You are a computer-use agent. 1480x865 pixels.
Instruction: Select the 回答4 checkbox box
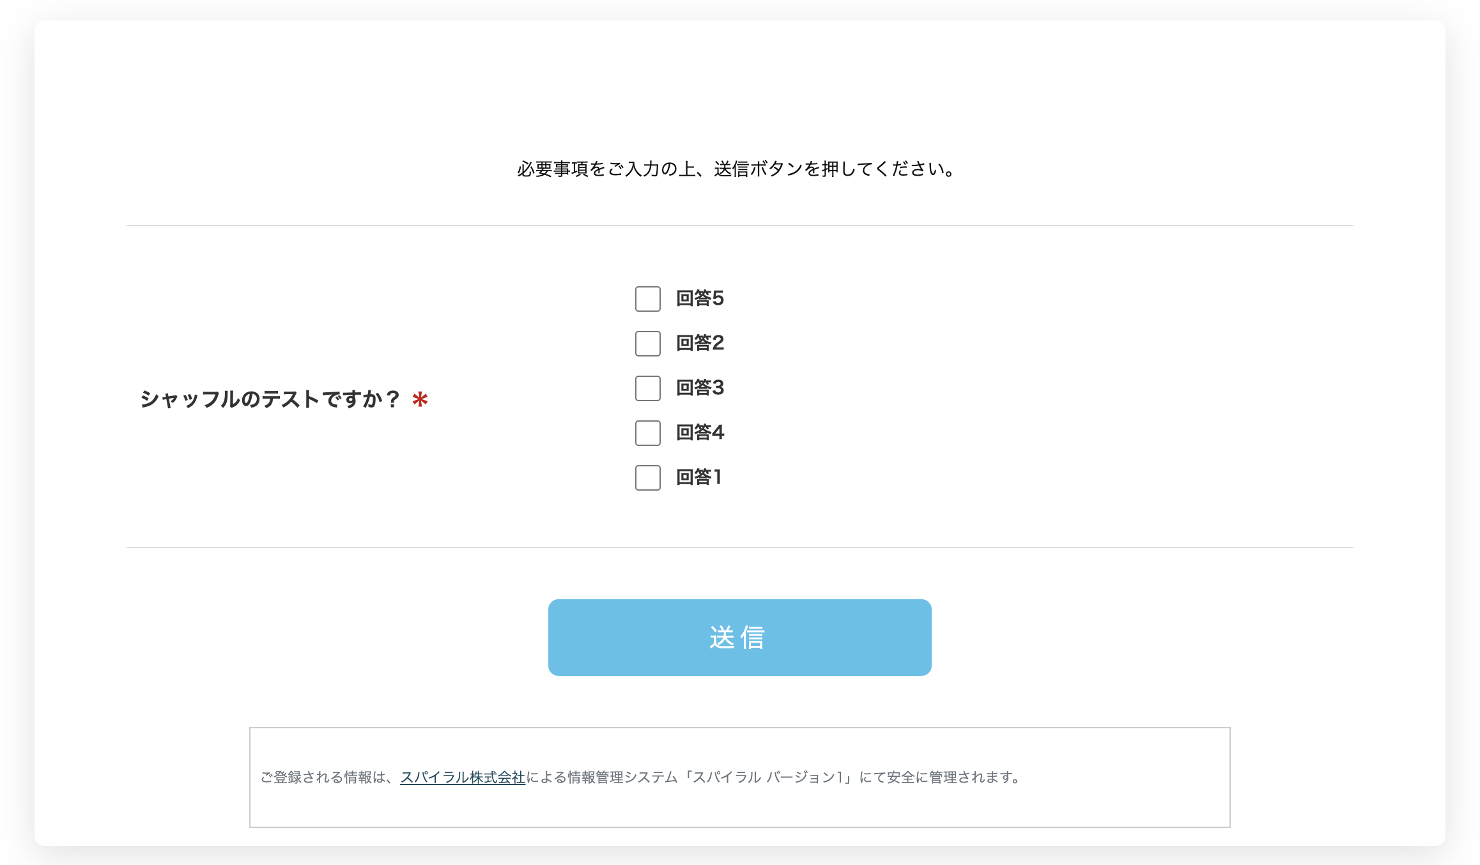click(647, 433)
